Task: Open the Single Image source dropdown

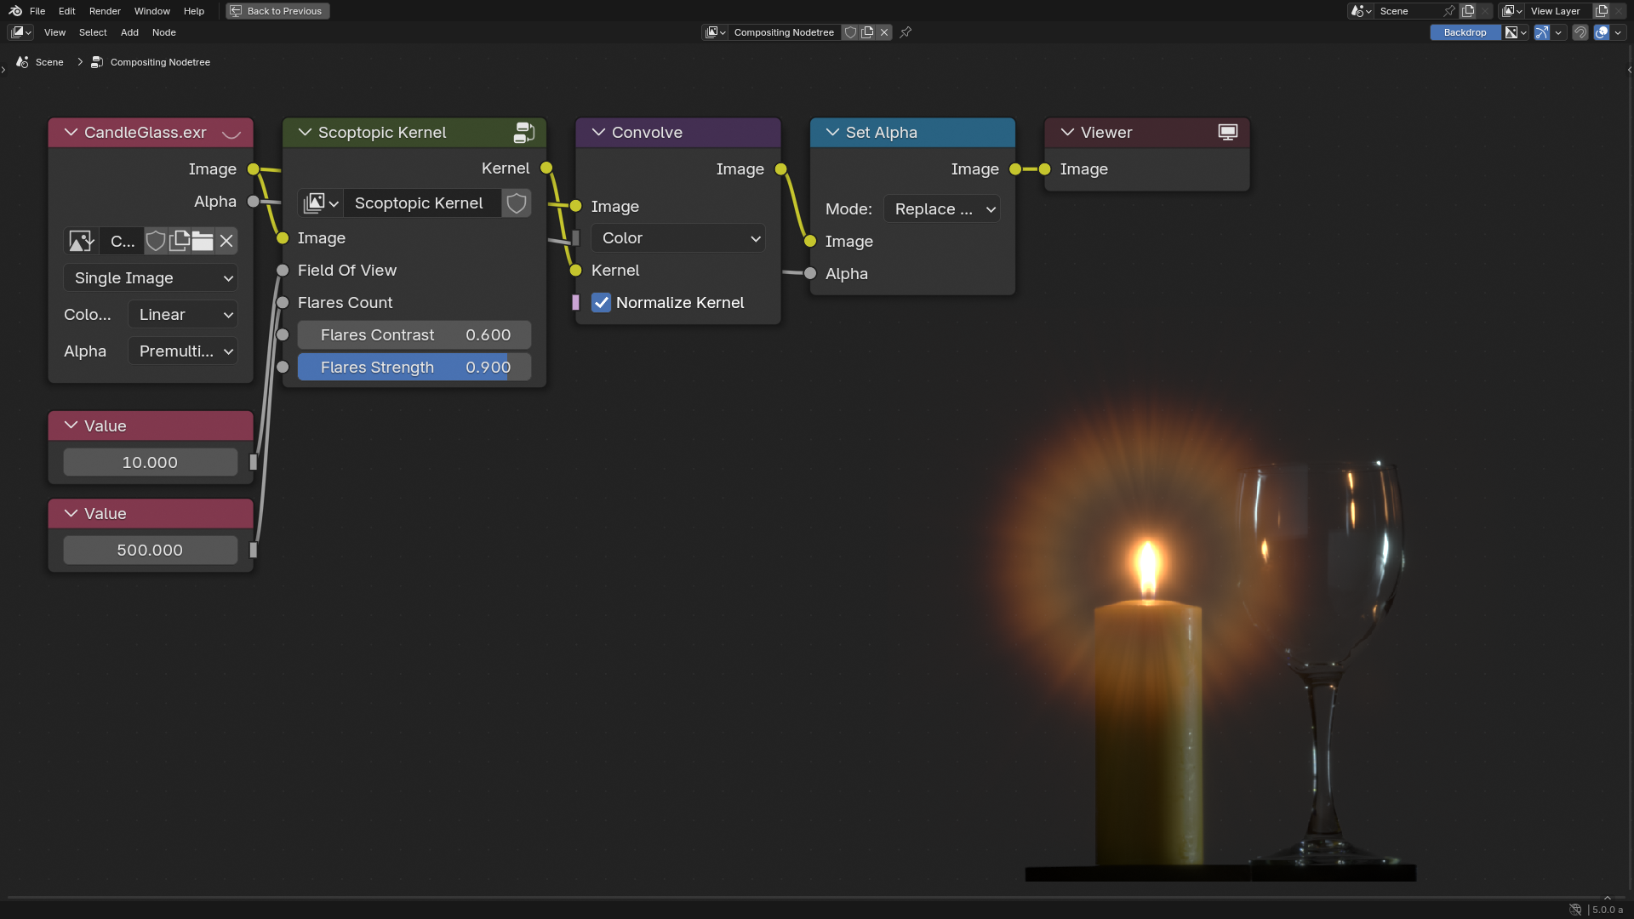Action: [x=151, y=278]
